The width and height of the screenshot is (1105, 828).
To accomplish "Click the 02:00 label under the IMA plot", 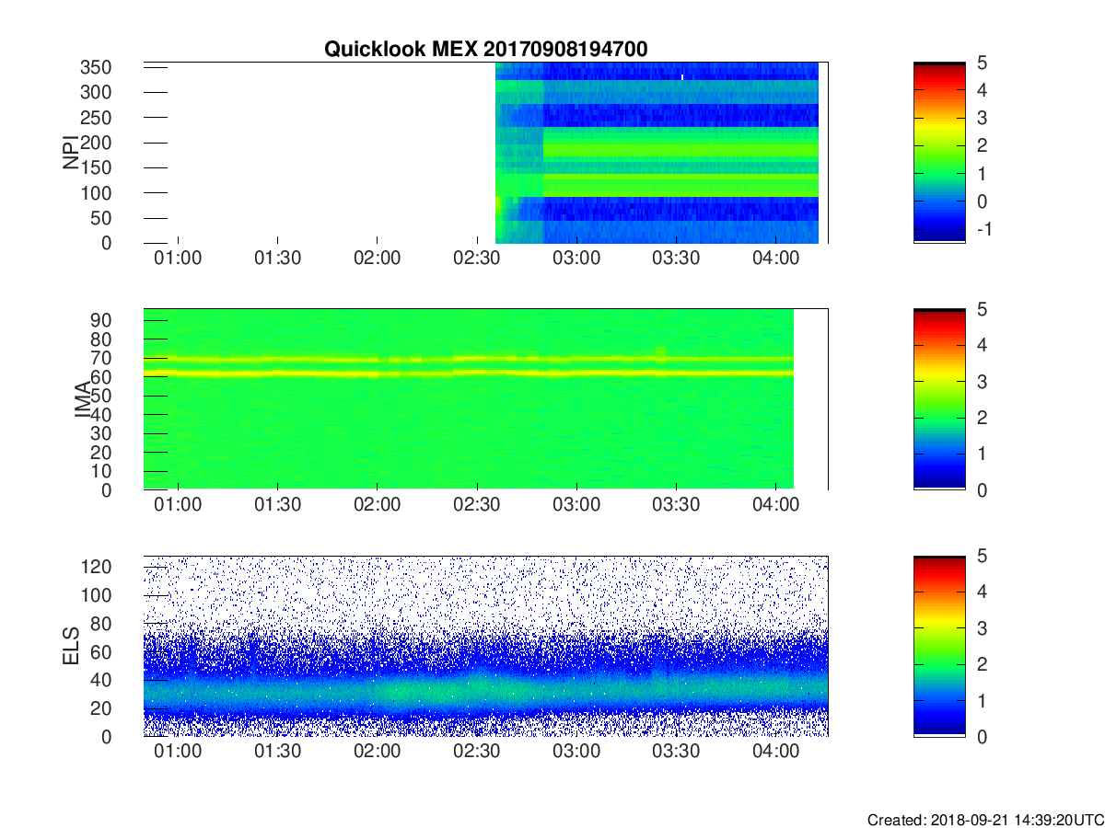I will click(x=378, y=505).
